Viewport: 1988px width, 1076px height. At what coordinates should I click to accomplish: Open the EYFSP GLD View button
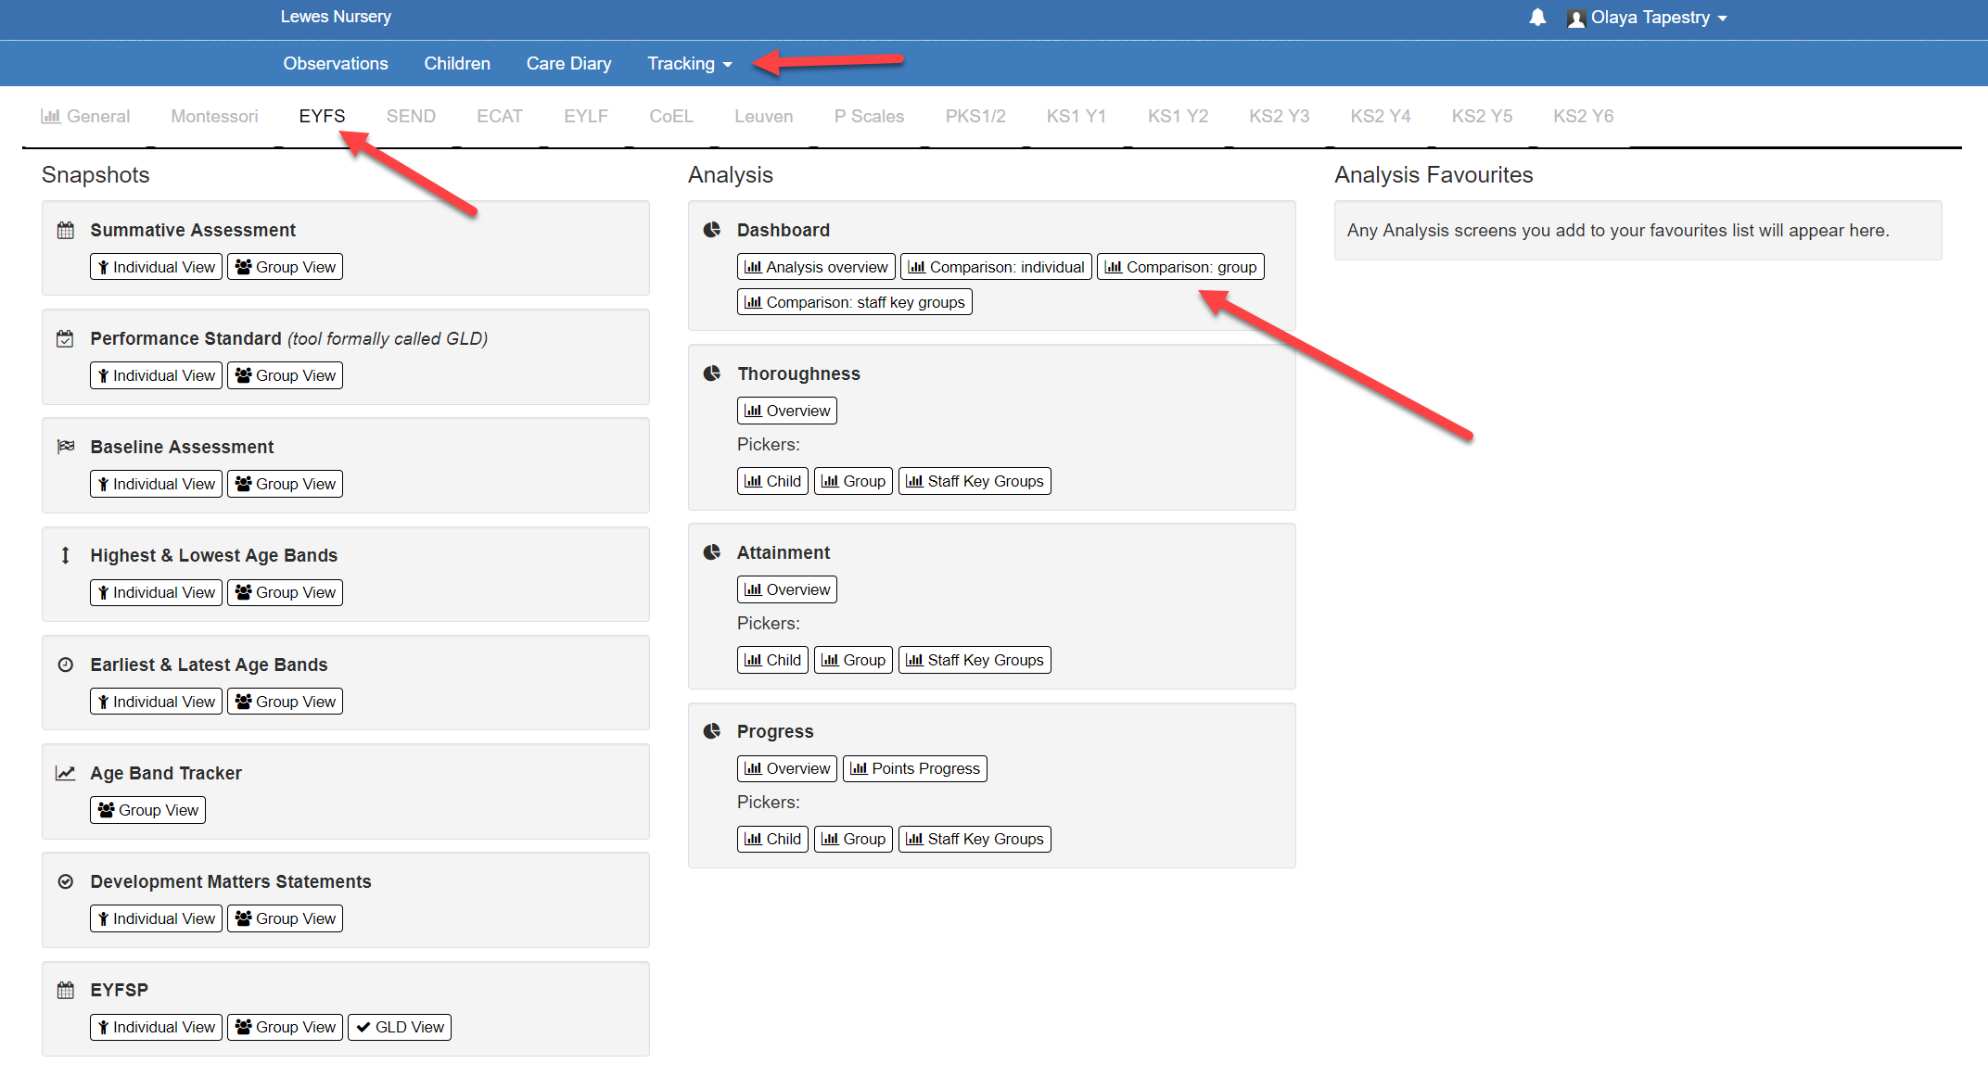pos(400,1027)
